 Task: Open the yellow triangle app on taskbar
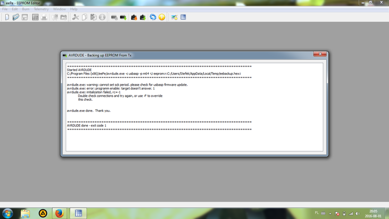[43, 213]
